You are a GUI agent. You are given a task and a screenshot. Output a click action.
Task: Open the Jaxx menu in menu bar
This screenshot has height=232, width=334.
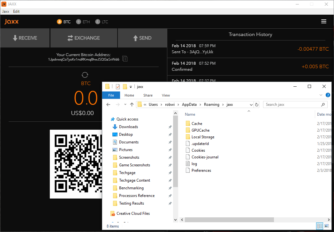click(6, 11)
